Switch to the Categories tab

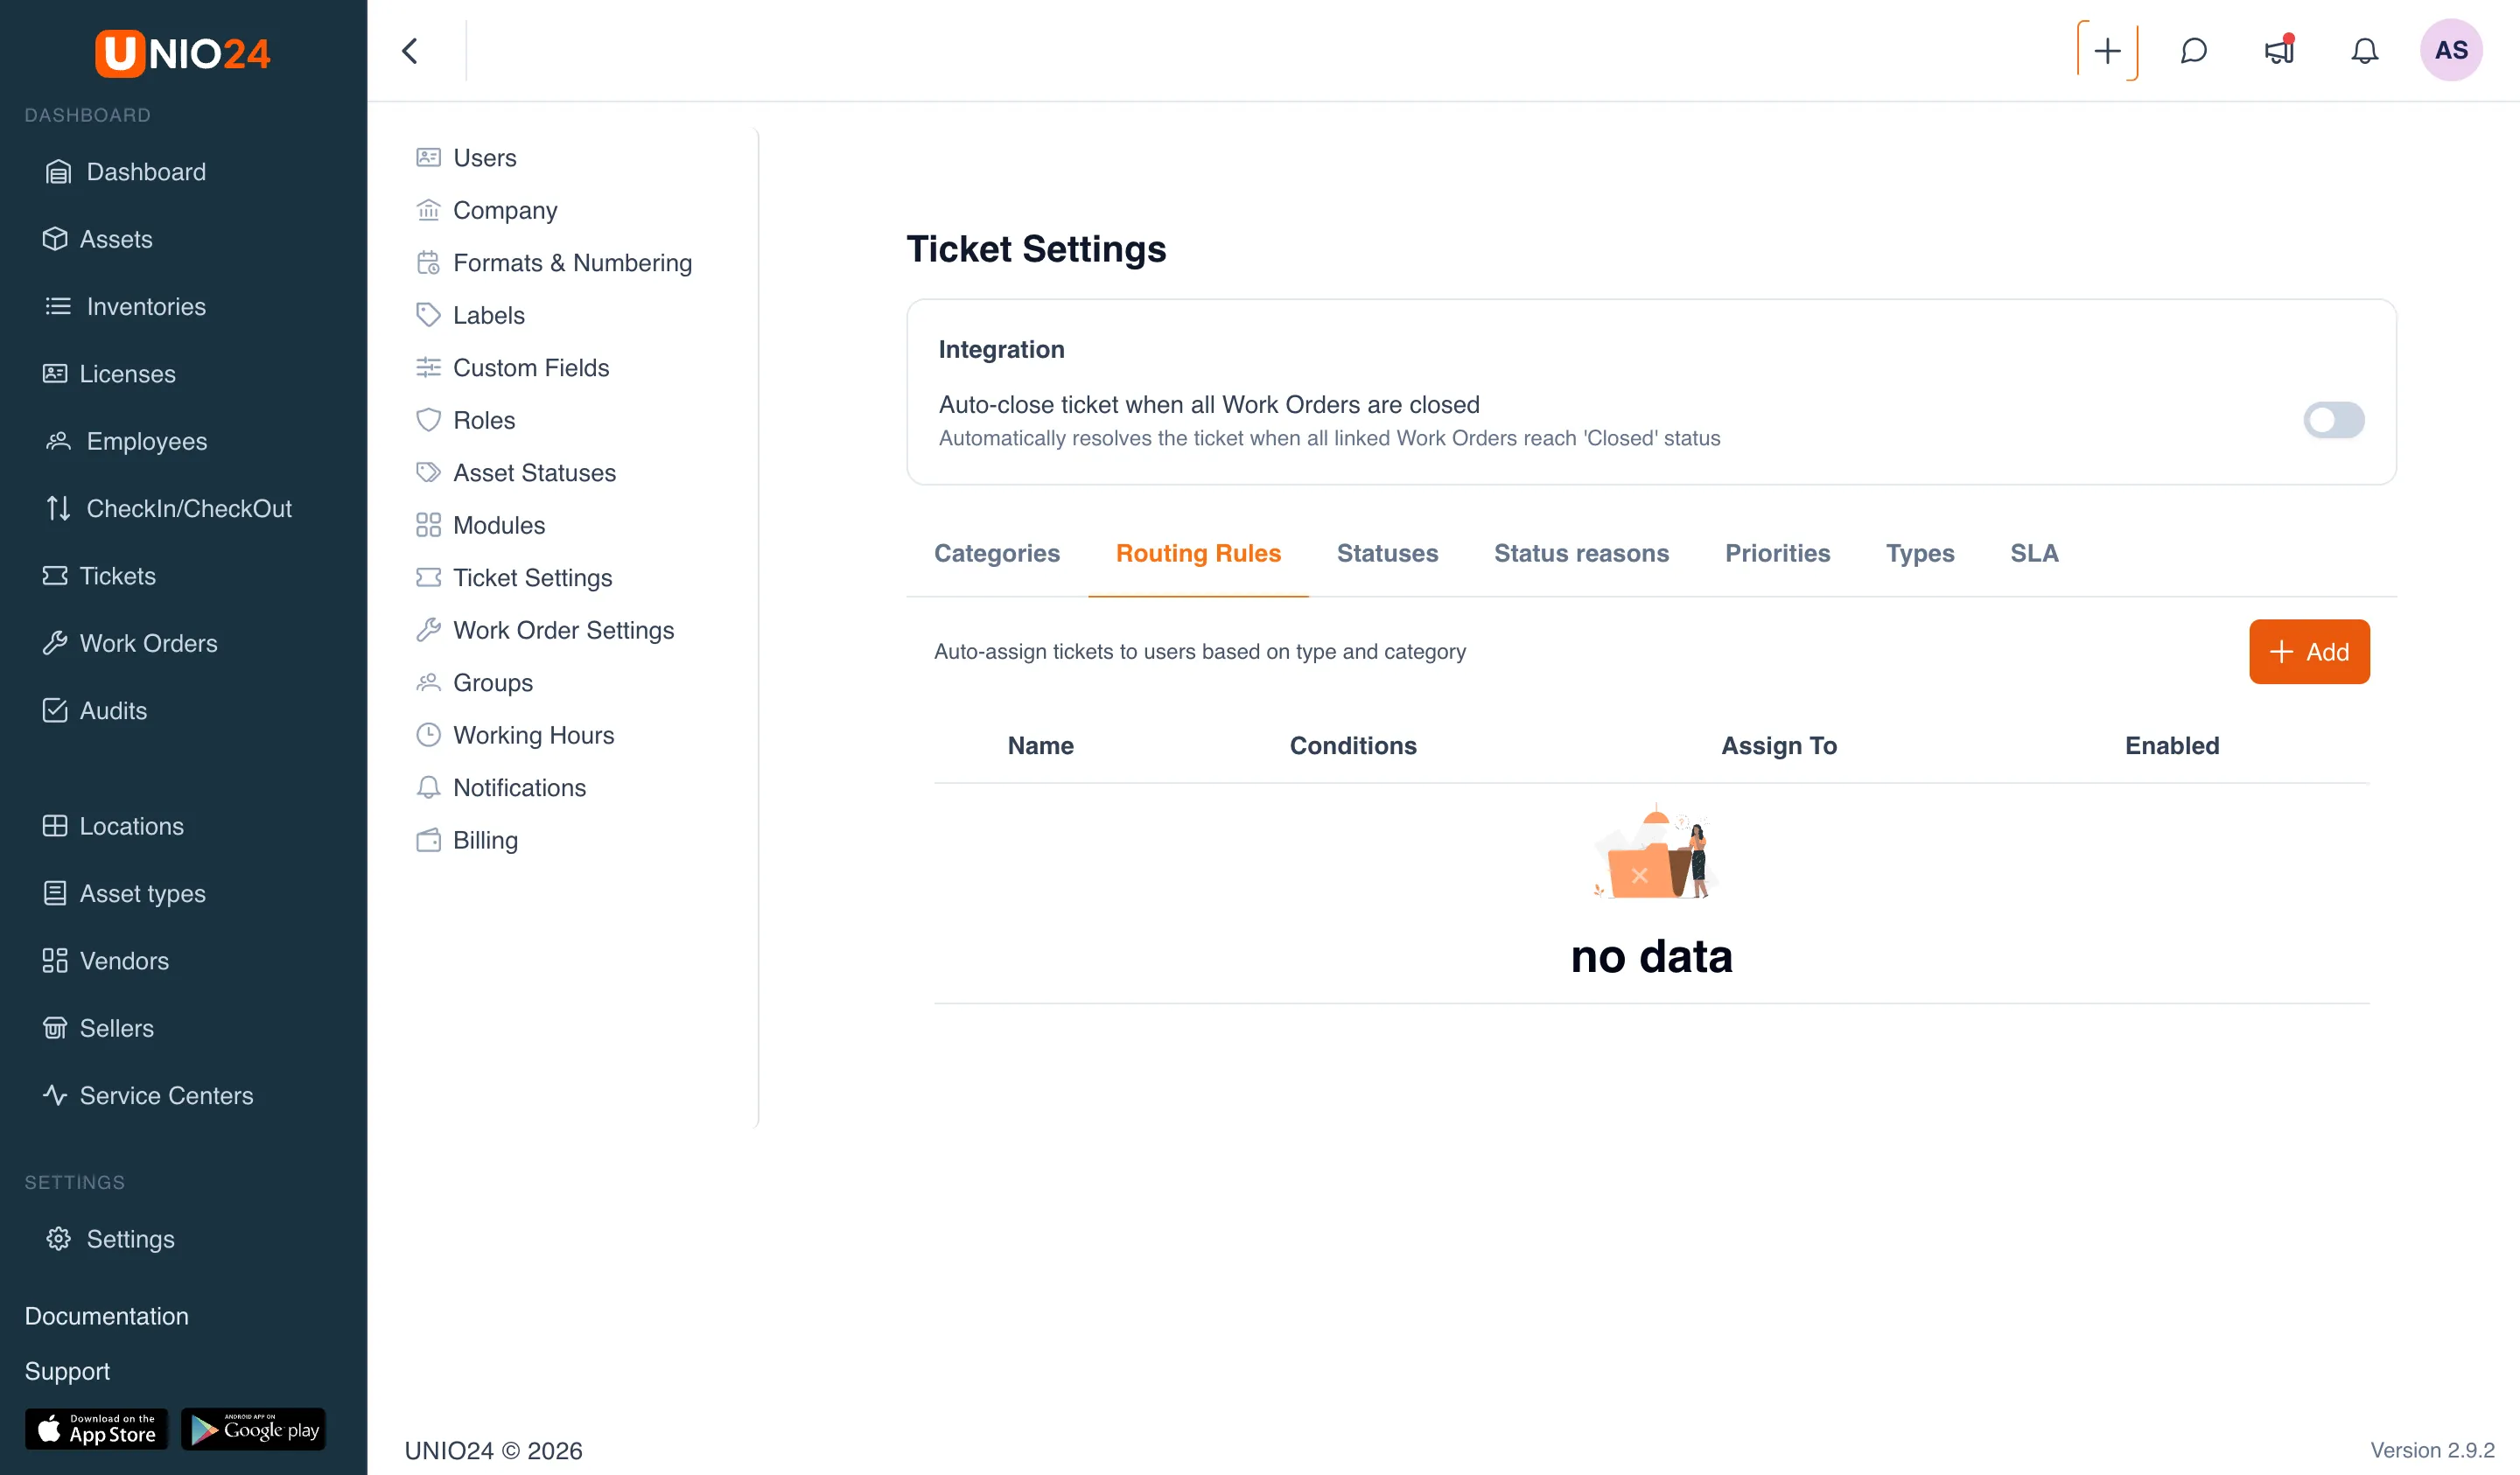click(x=996, y=553)
